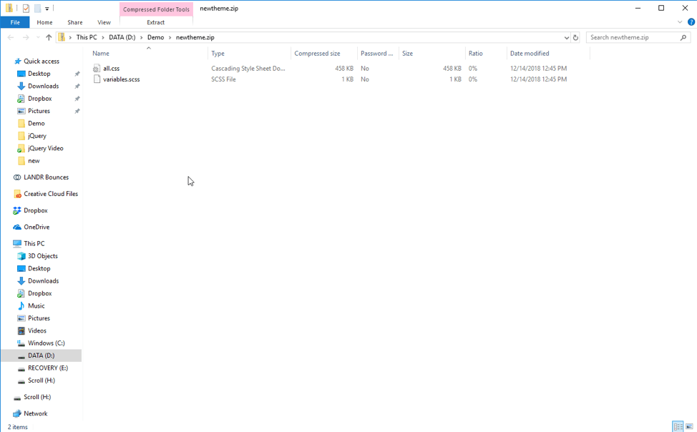Open Customize Quick Access Toolbar dropdown
This screenshot has width=697, height=432.
(x=47, y=9)
